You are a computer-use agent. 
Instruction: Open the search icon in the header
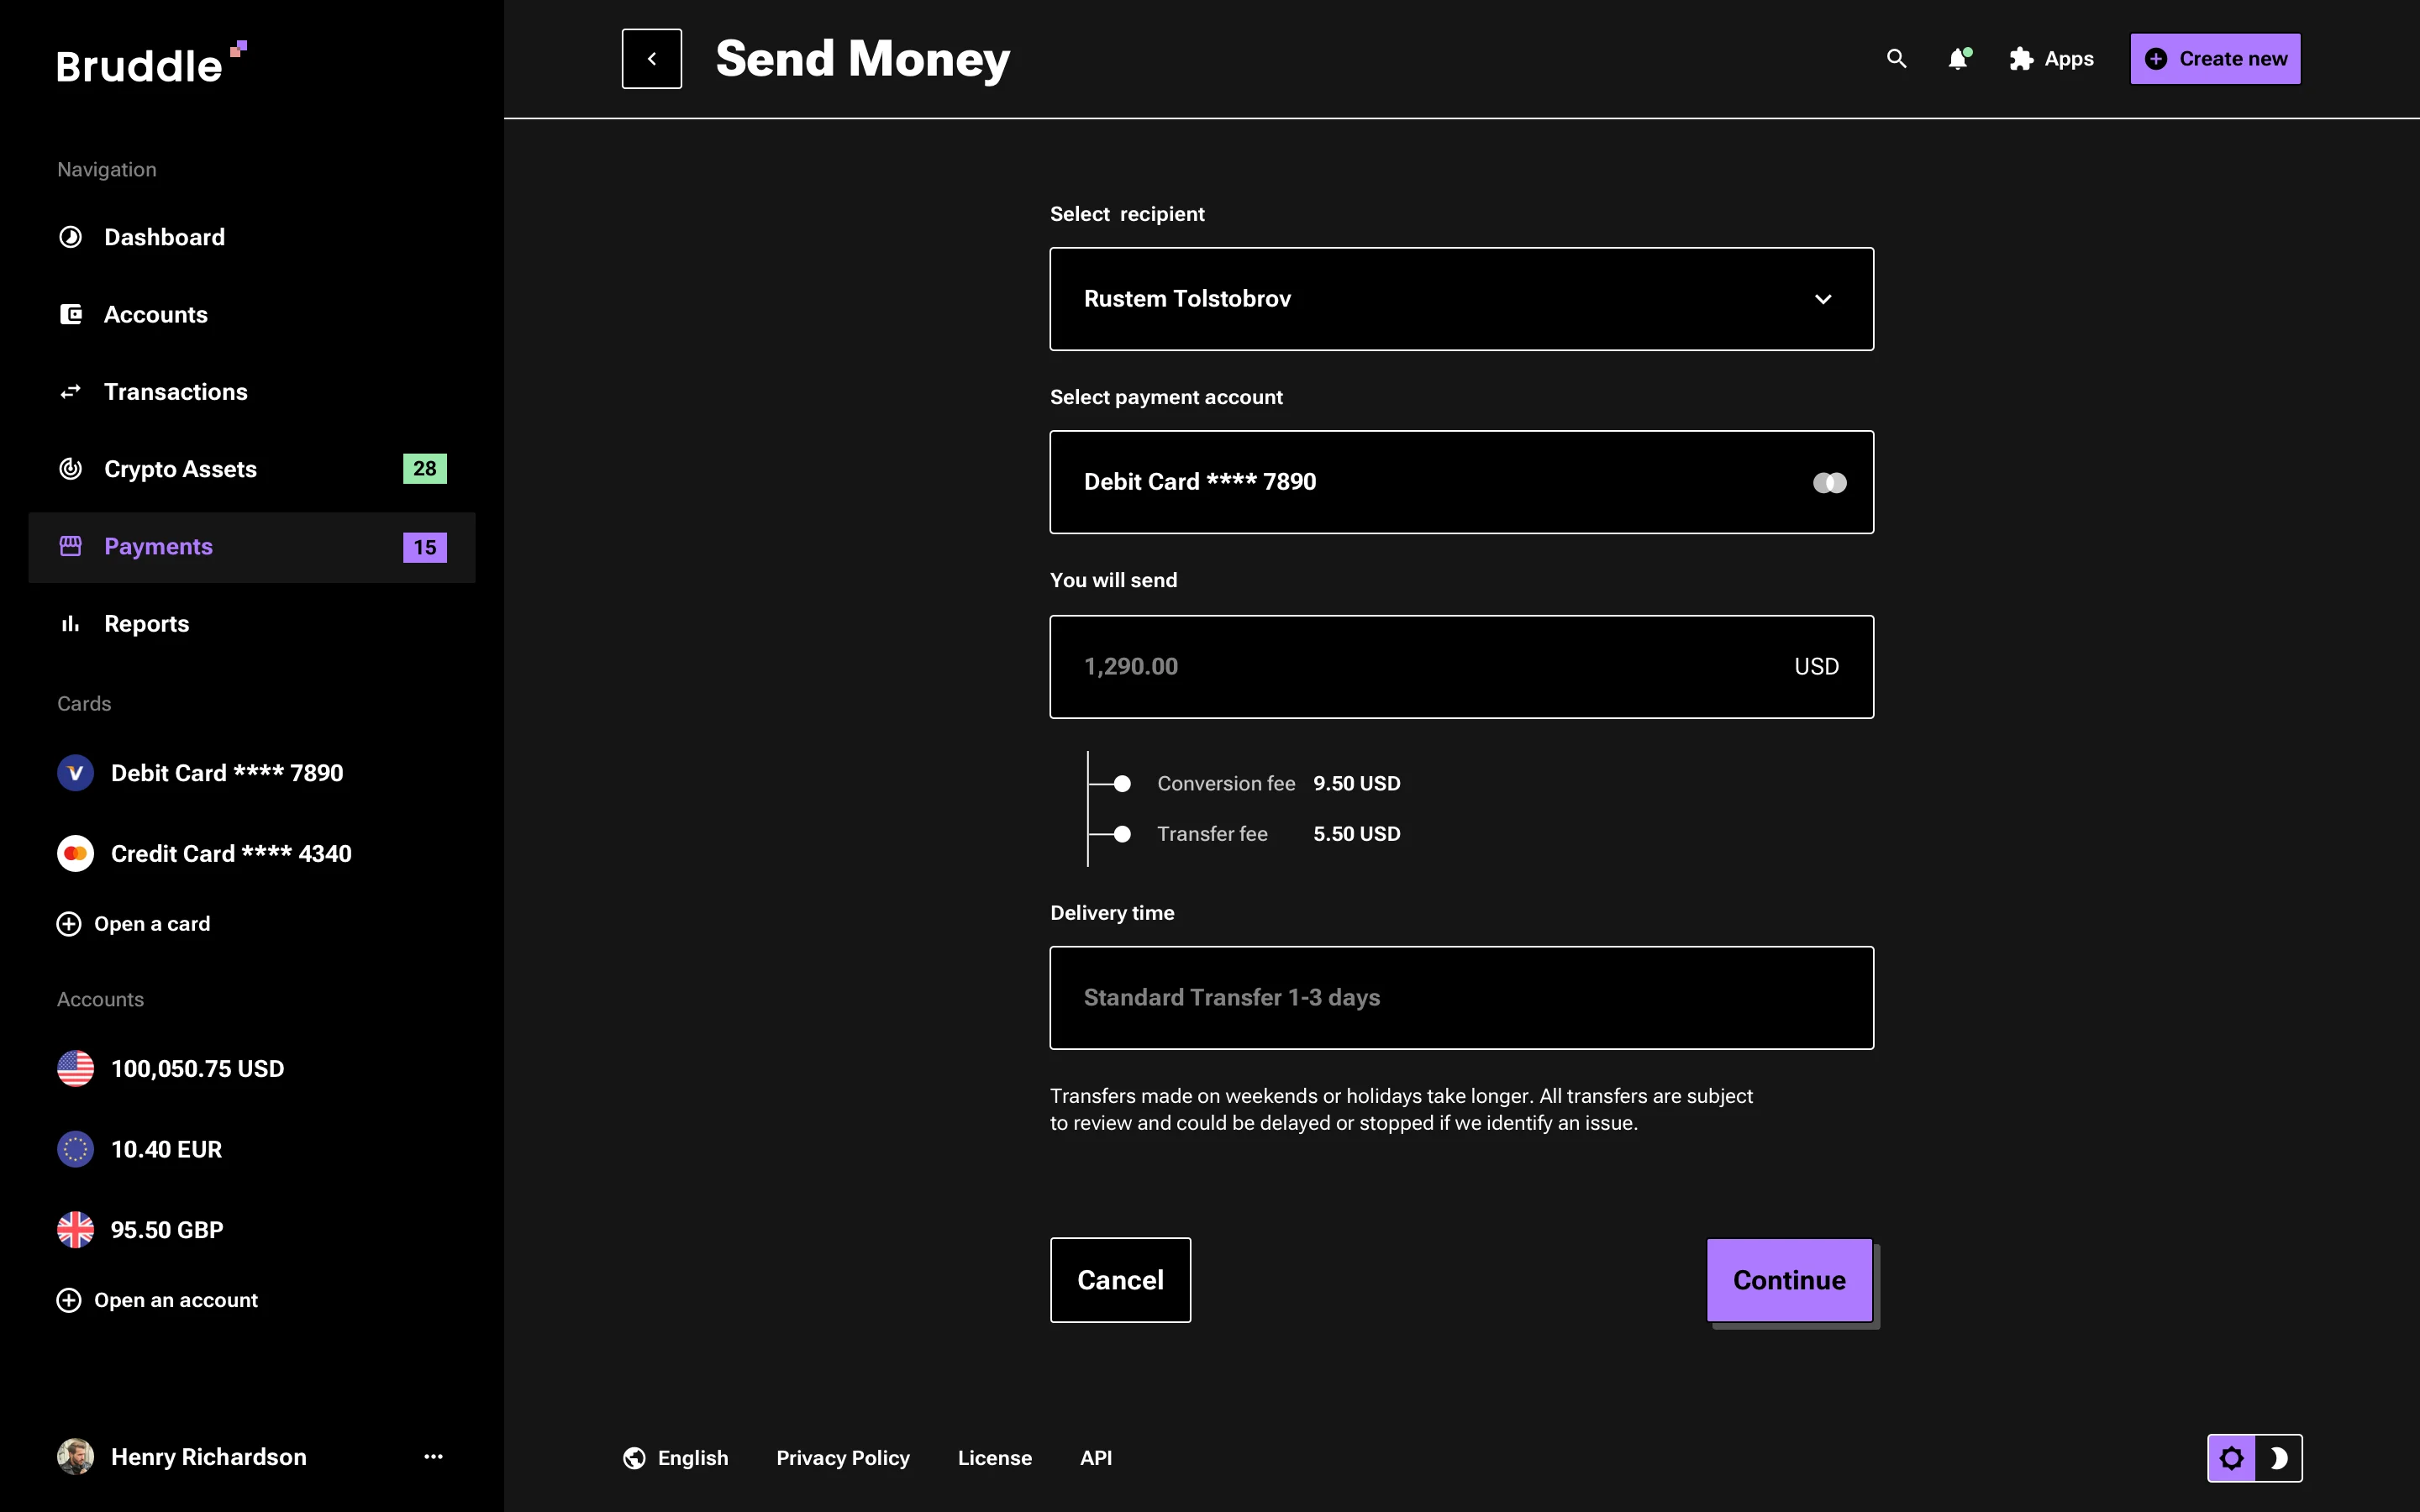[x=1896, y=59]
